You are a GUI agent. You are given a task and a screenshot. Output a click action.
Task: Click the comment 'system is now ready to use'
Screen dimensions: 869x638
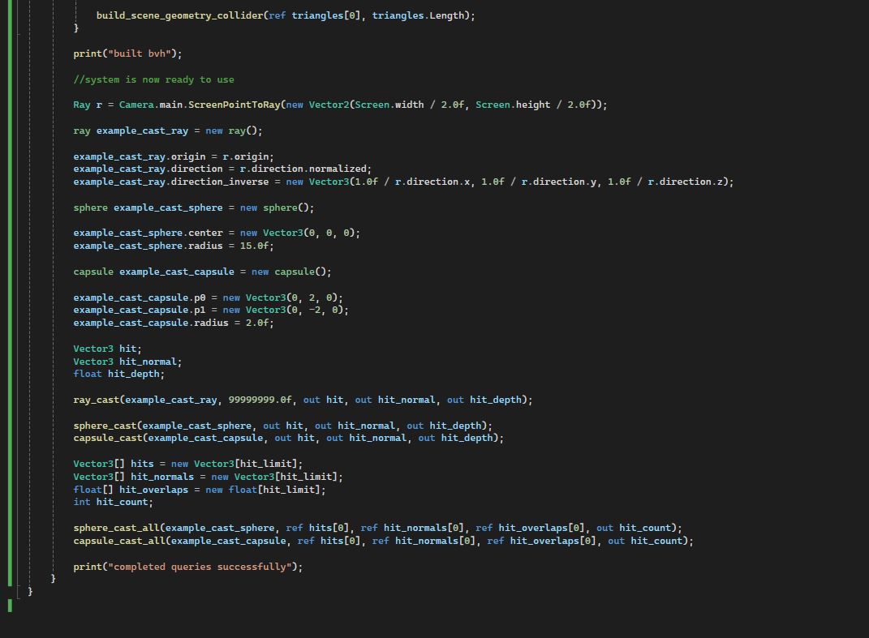click(x=153, y=79)
